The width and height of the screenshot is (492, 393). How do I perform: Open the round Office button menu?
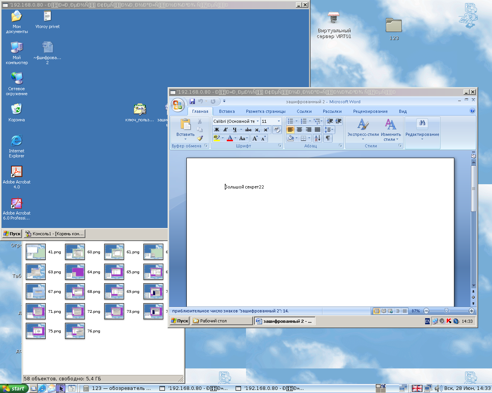(178, 105)
